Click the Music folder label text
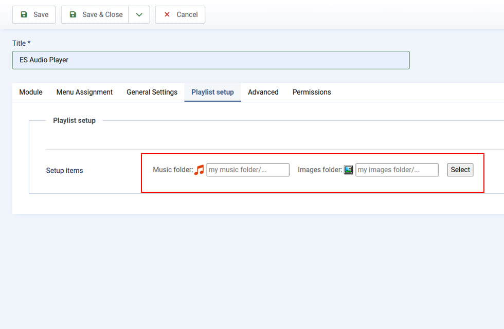This screenshot has width=504, height=329. [x=173, y=170]
